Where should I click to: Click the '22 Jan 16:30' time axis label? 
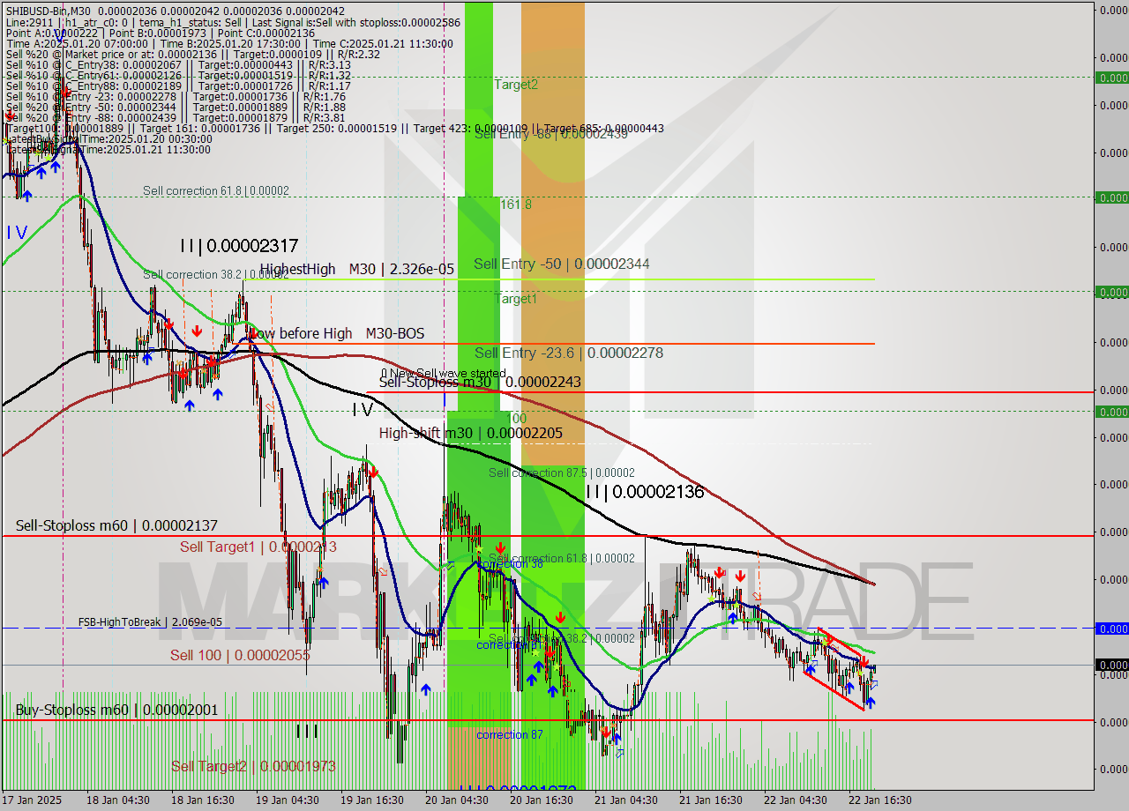coord(879,800)
